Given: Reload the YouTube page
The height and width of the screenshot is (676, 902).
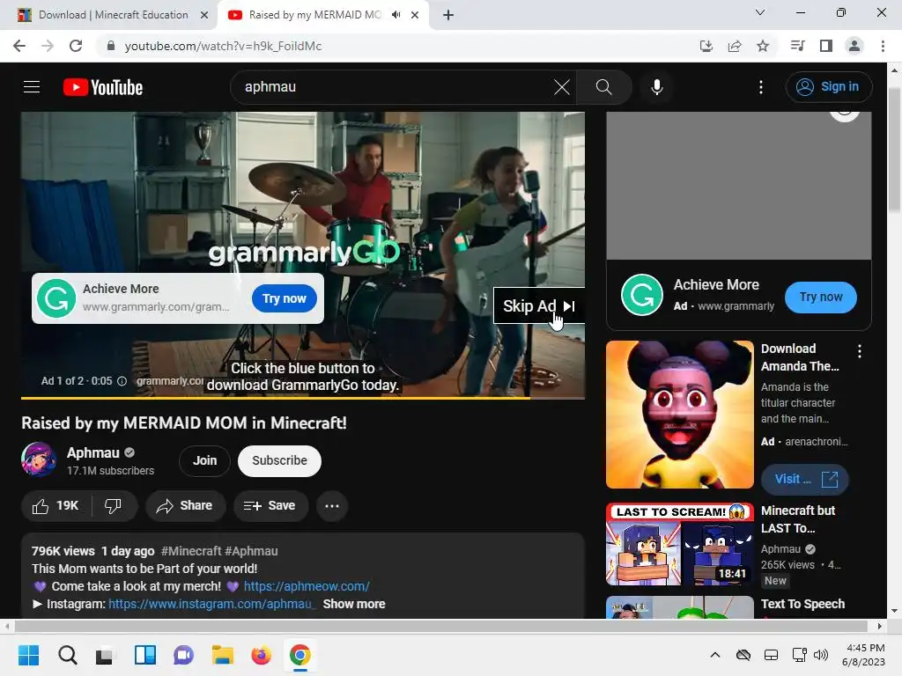Looking at the screenshot, I should point(76,46).
